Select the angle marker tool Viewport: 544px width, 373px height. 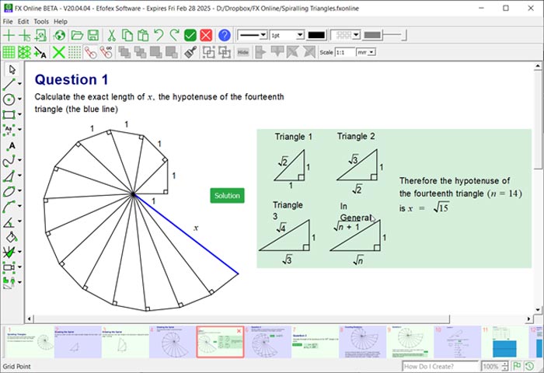coord(9,221)
